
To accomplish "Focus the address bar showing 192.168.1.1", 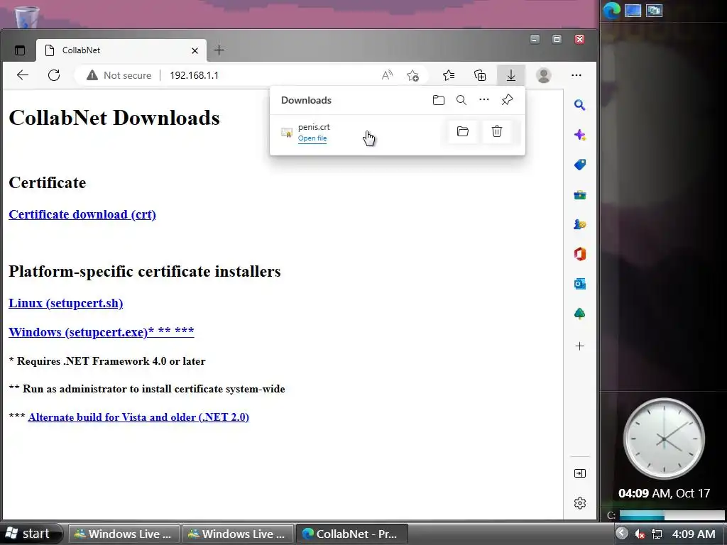I will pos(195,75).
